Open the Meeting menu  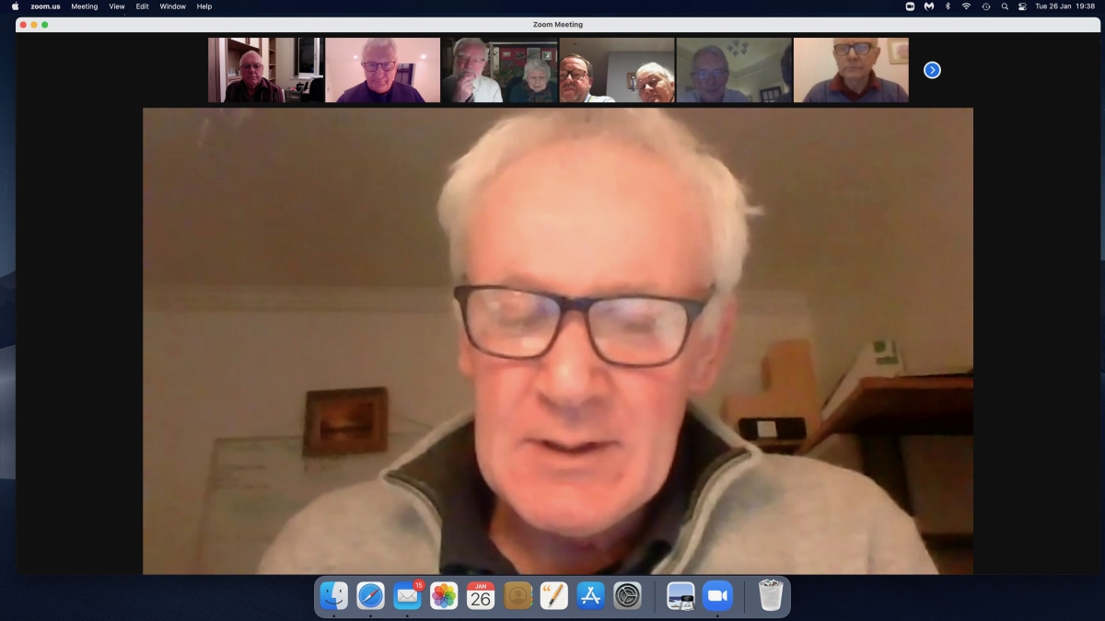(84, 6)
